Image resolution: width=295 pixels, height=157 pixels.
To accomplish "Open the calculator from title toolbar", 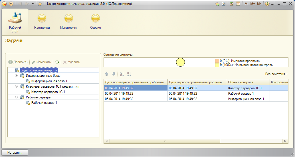I will [x=232, y=4].
